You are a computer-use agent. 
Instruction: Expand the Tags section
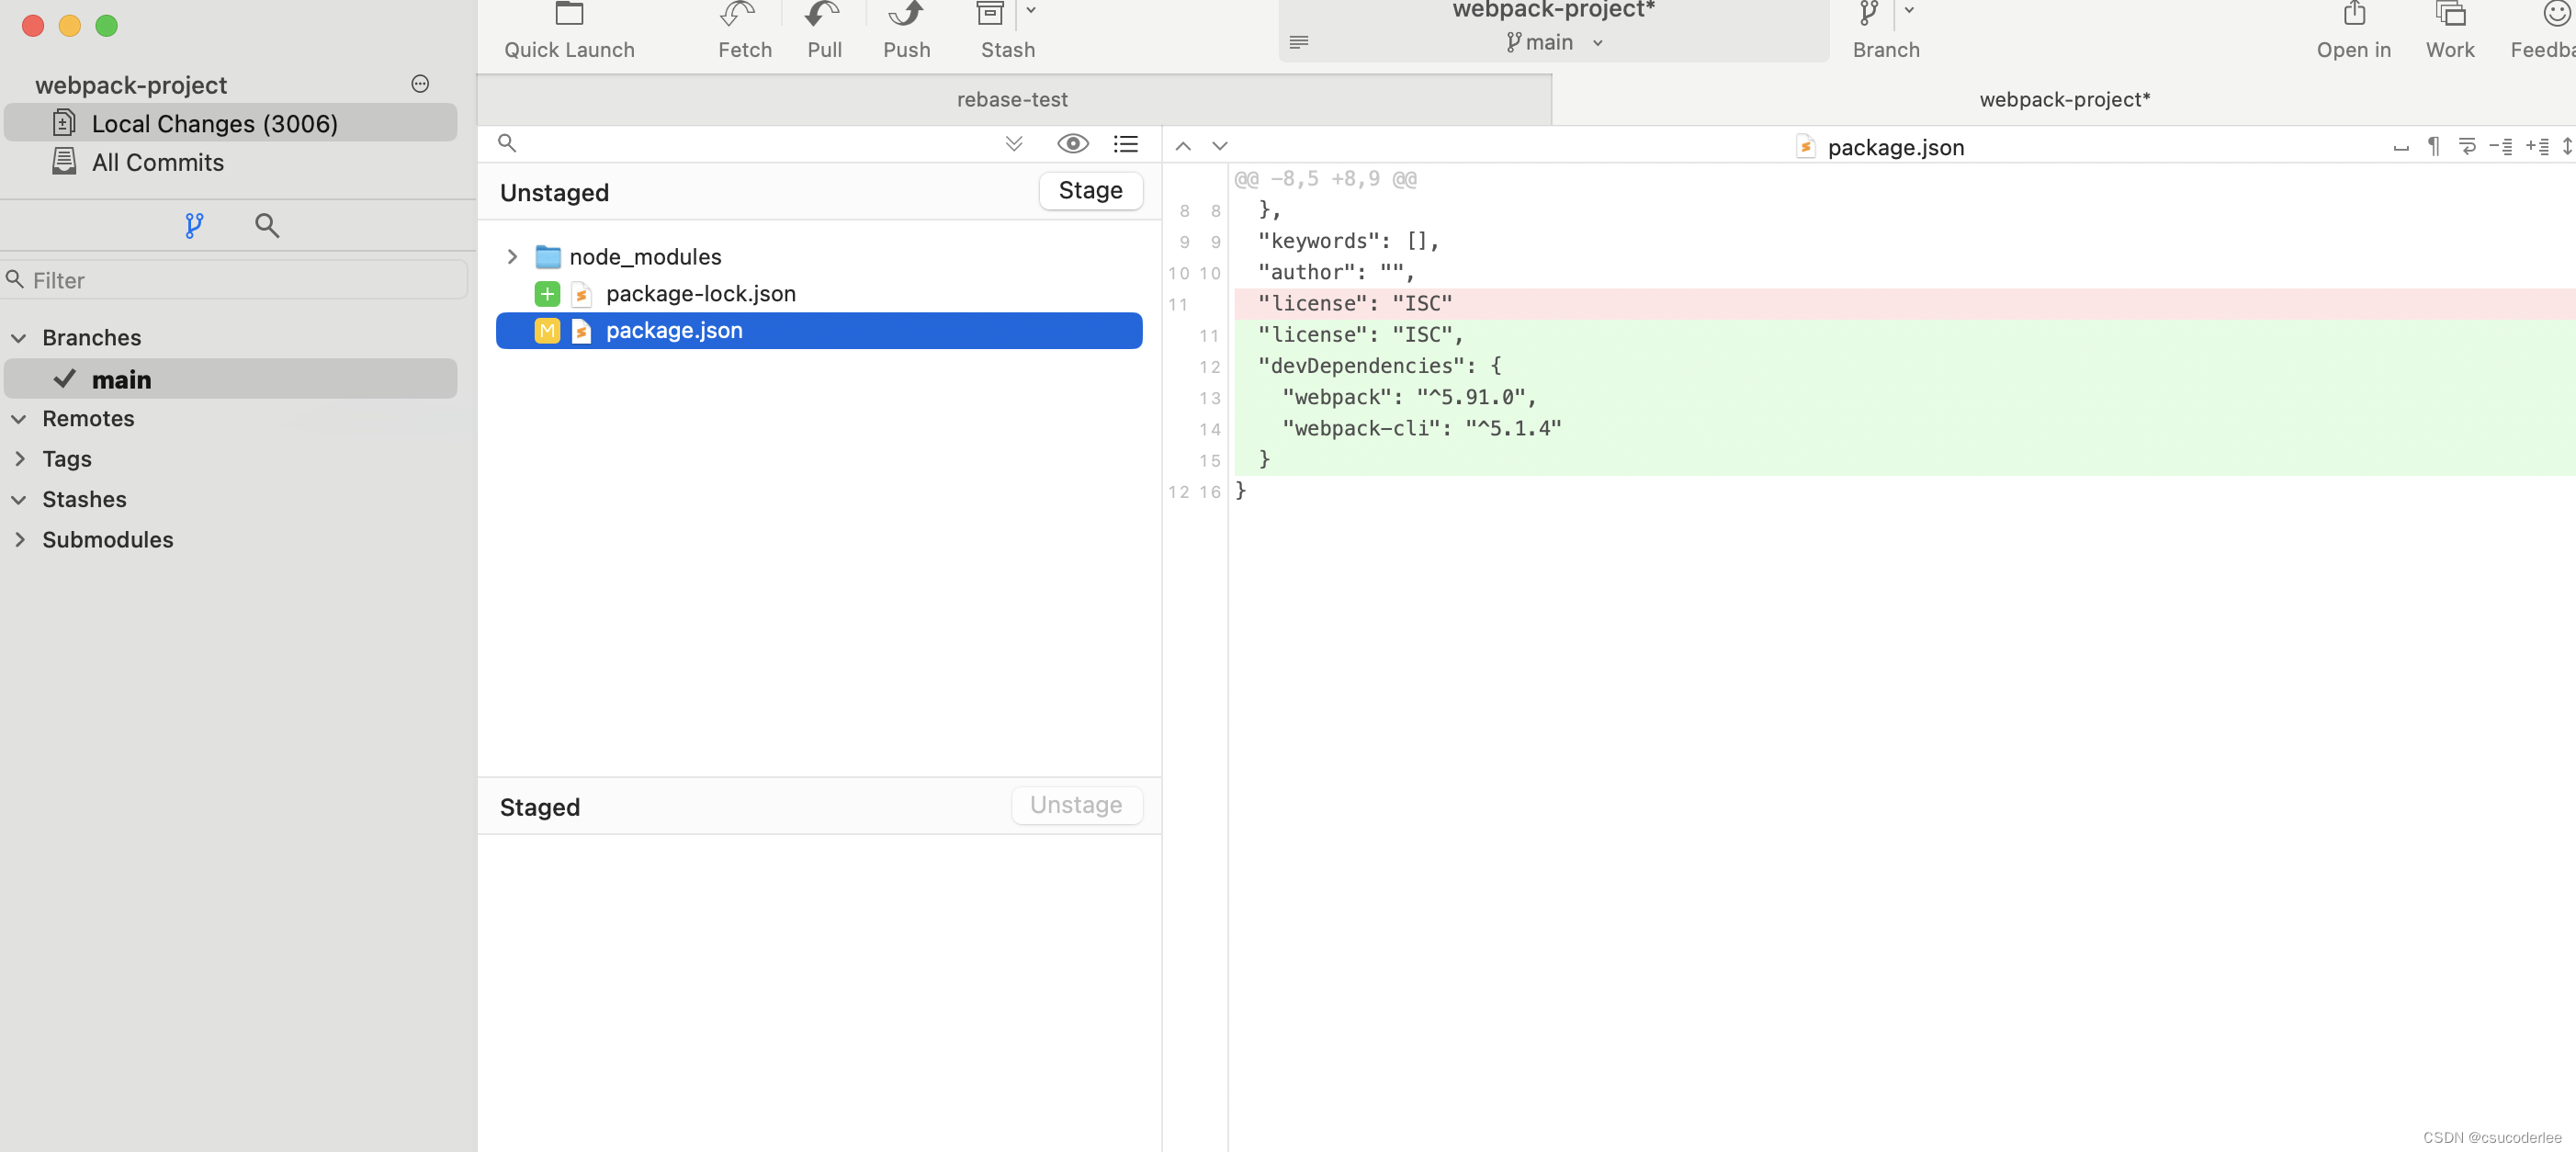[19, 459]
